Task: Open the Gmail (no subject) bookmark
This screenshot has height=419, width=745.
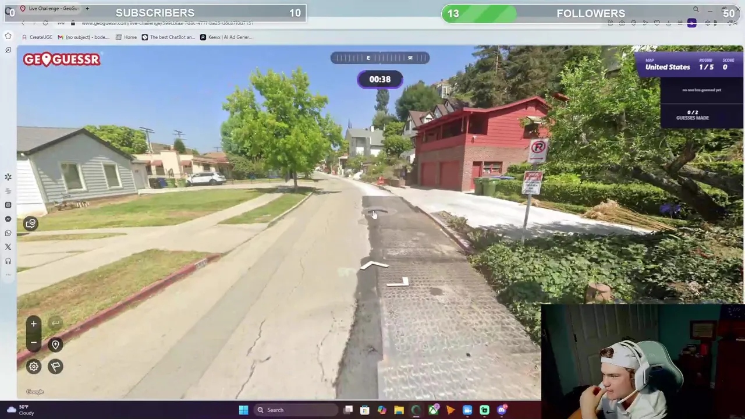Action: [83, 37]
